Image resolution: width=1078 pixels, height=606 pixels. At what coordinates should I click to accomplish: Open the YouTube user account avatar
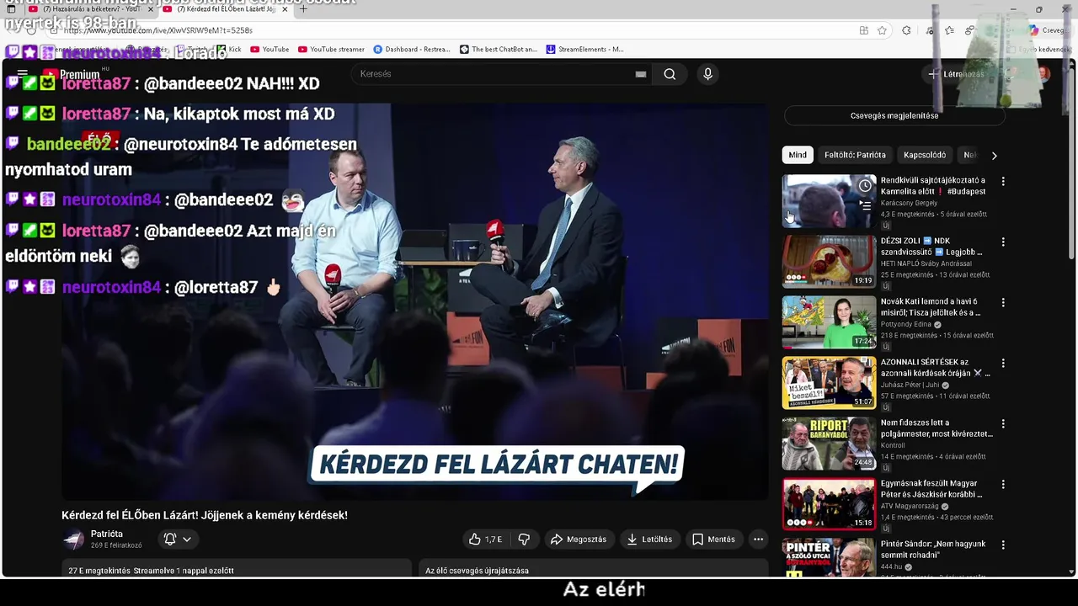[1043, 74]
